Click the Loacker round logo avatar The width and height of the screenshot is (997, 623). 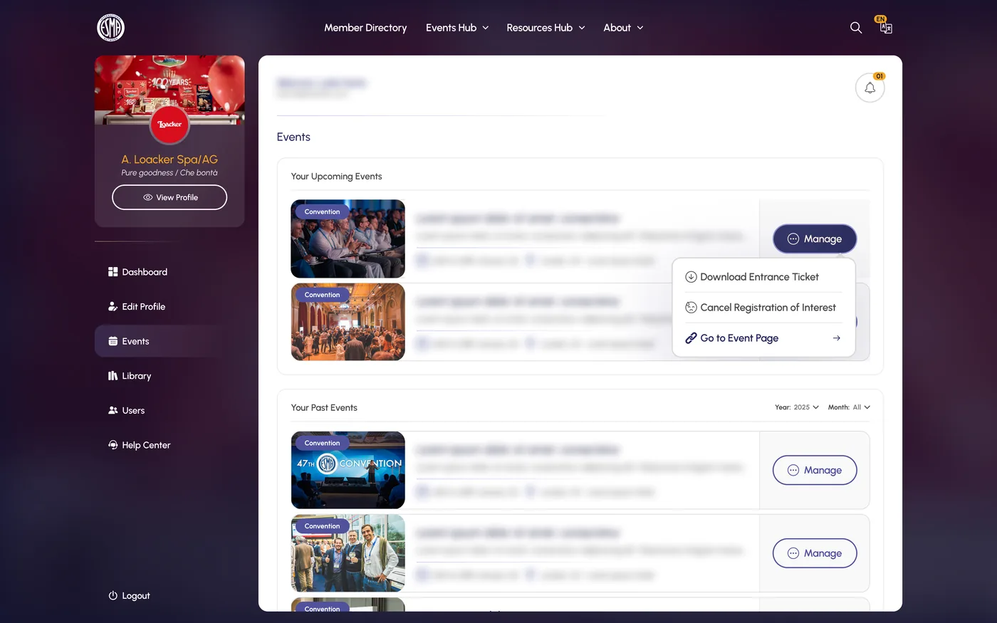pyautogui.click(x=169, y=124)
